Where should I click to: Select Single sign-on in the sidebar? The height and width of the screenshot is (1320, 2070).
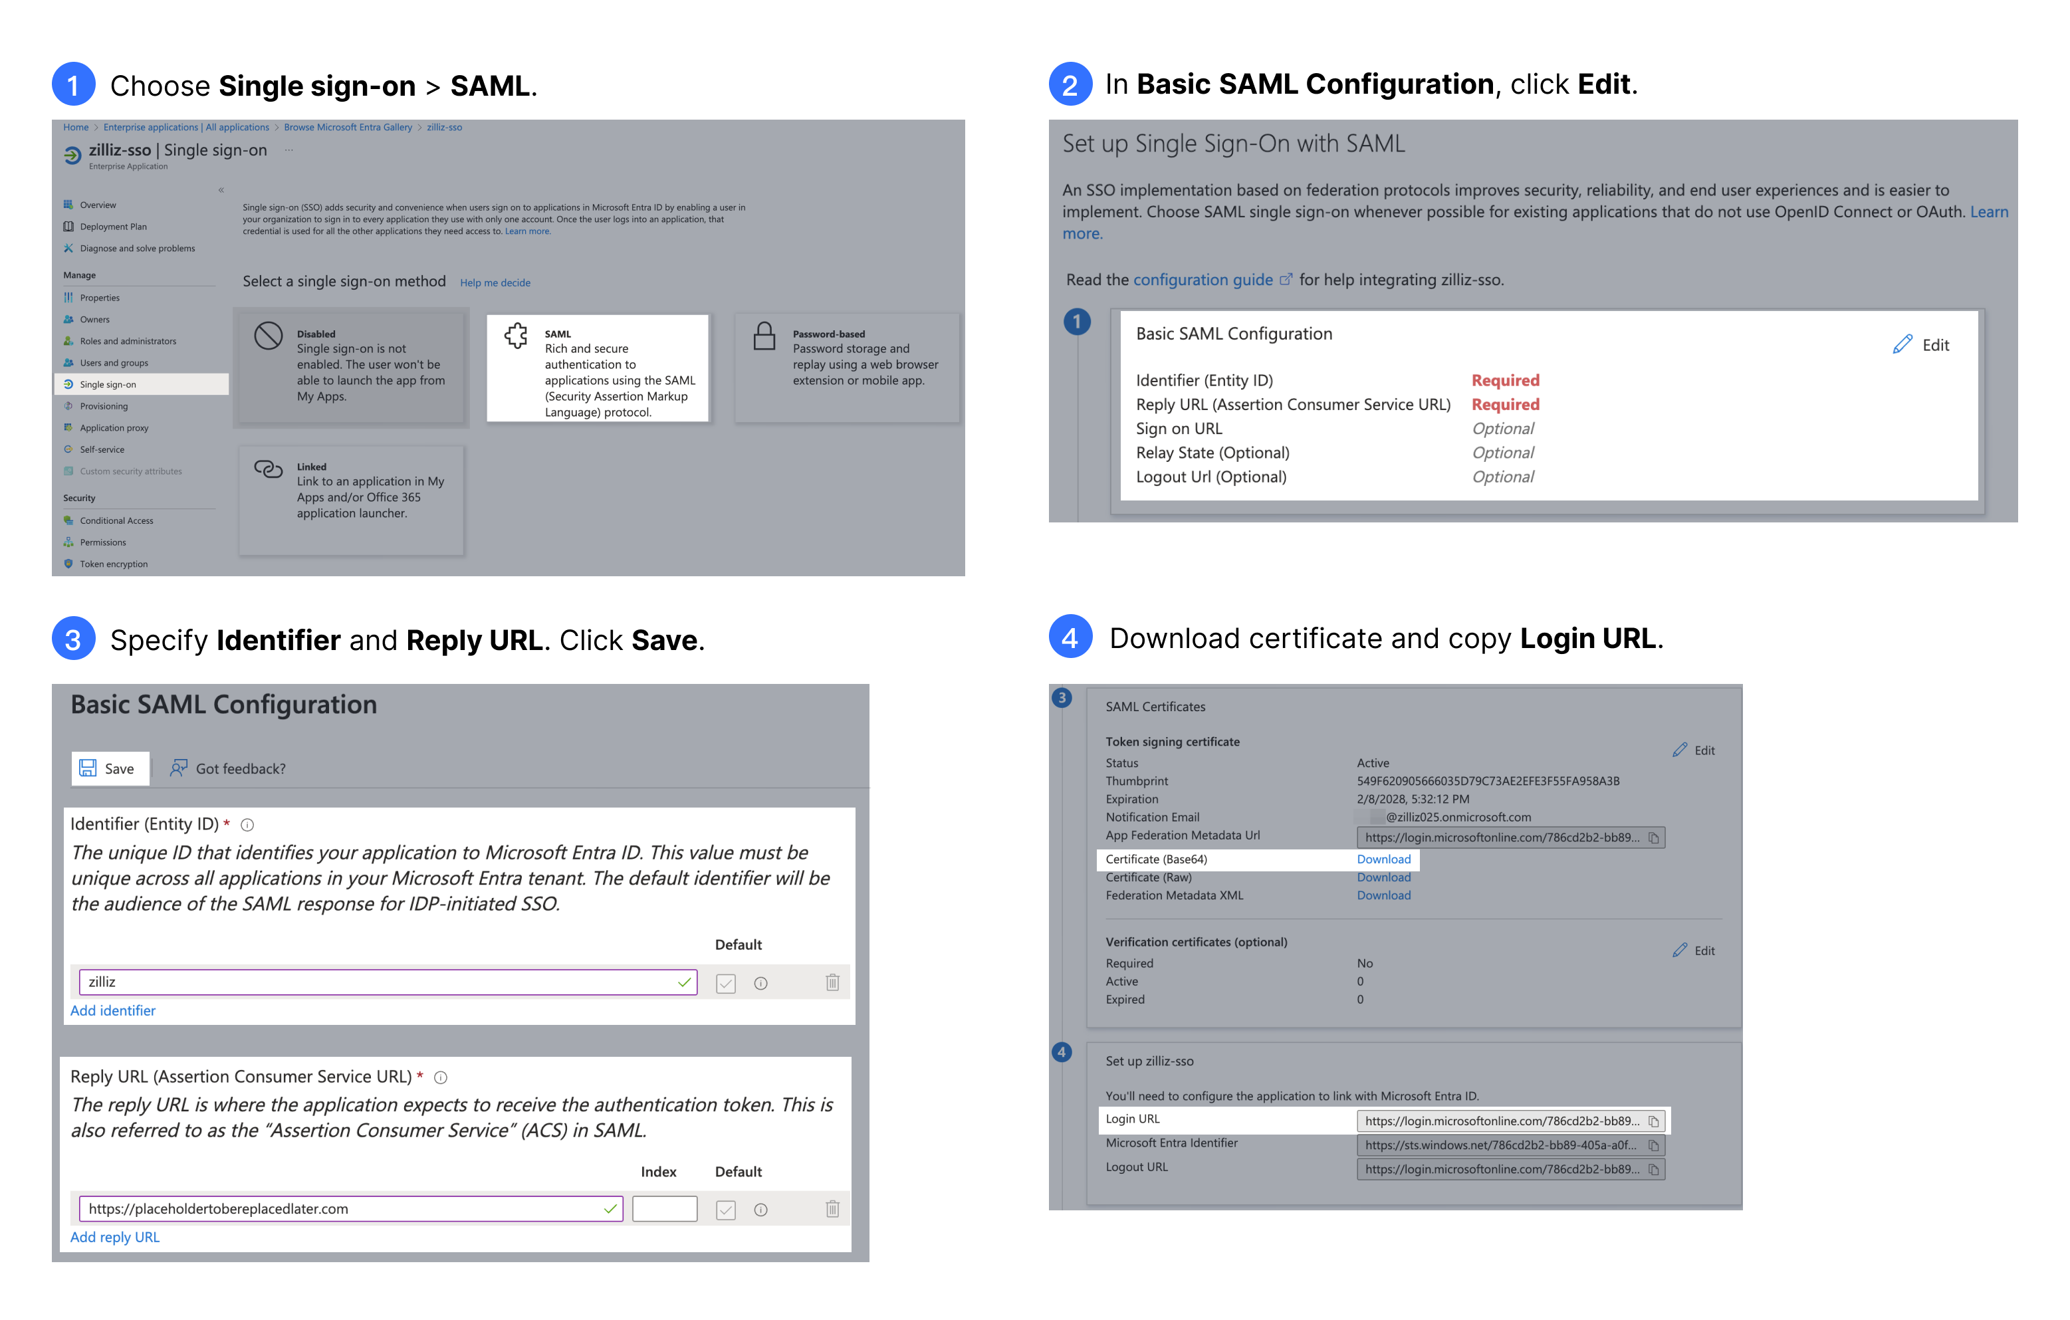[141, 384]
